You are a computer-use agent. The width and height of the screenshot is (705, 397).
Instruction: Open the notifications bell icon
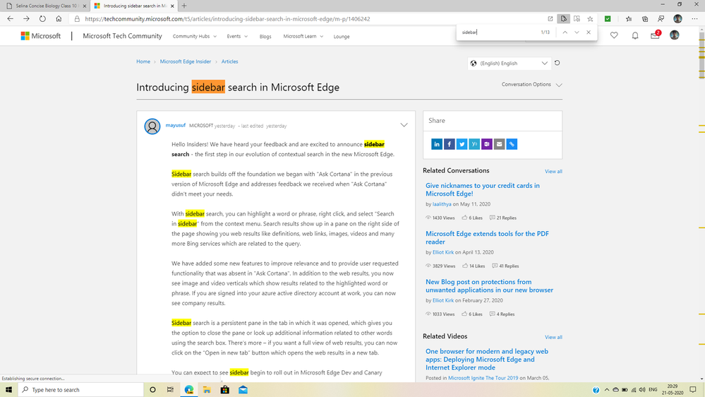(x=635, y=35)
